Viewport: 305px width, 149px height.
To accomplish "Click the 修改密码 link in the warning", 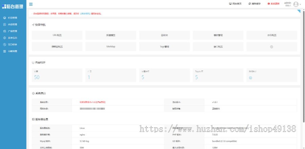I will pos(85,14).
